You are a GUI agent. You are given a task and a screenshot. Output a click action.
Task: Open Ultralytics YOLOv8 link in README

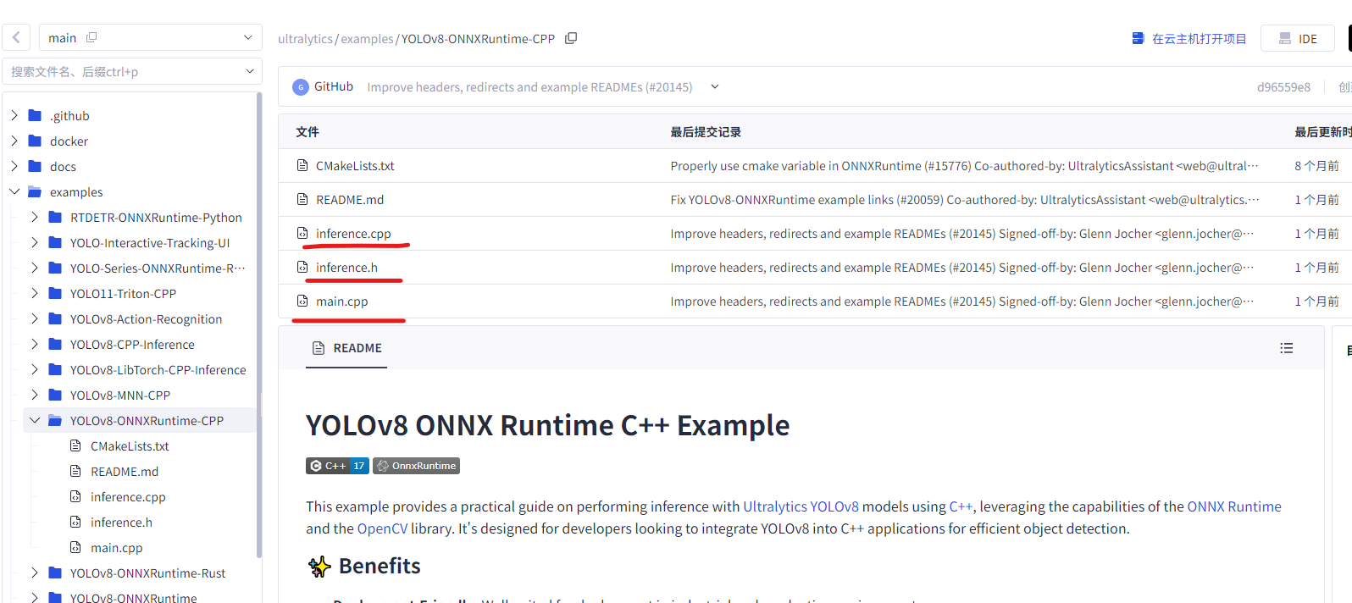tap(801, 506)
